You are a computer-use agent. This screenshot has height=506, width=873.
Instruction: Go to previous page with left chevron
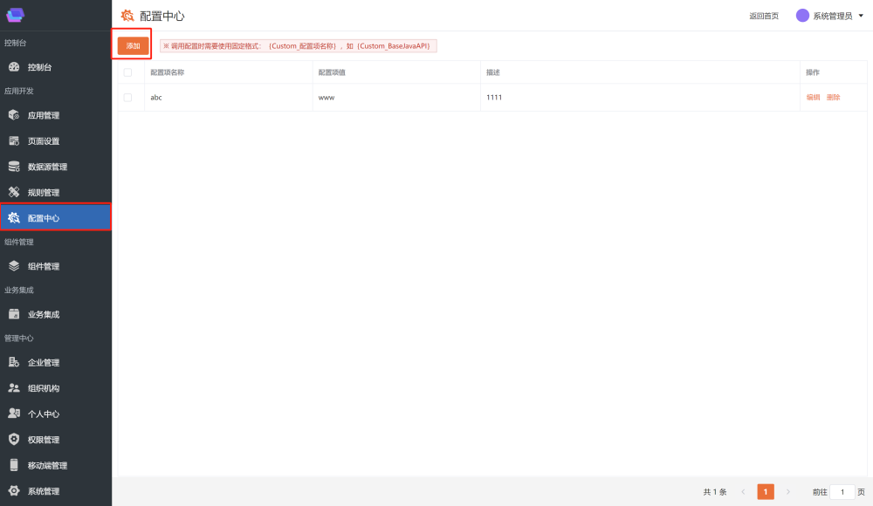click(743, 492)
